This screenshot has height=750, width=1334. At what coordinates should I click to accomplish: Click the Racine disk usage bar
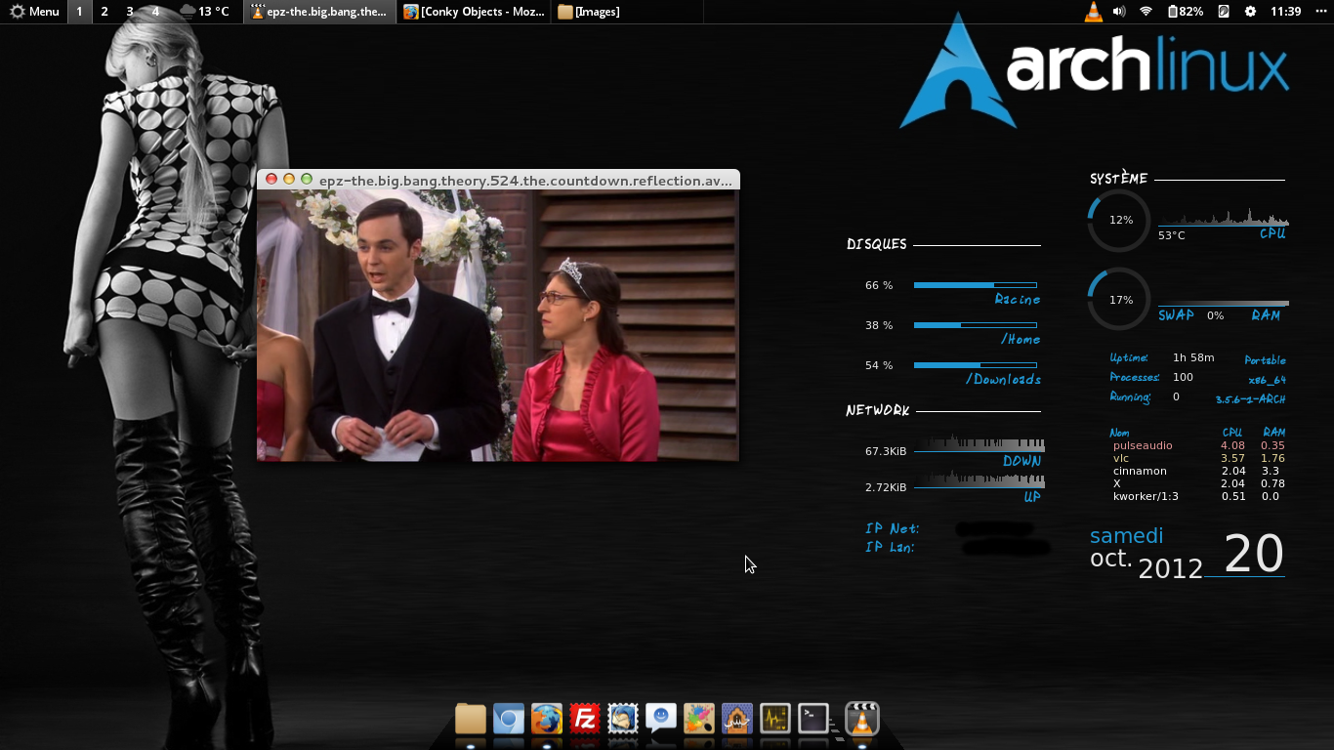tap(976, 285)
